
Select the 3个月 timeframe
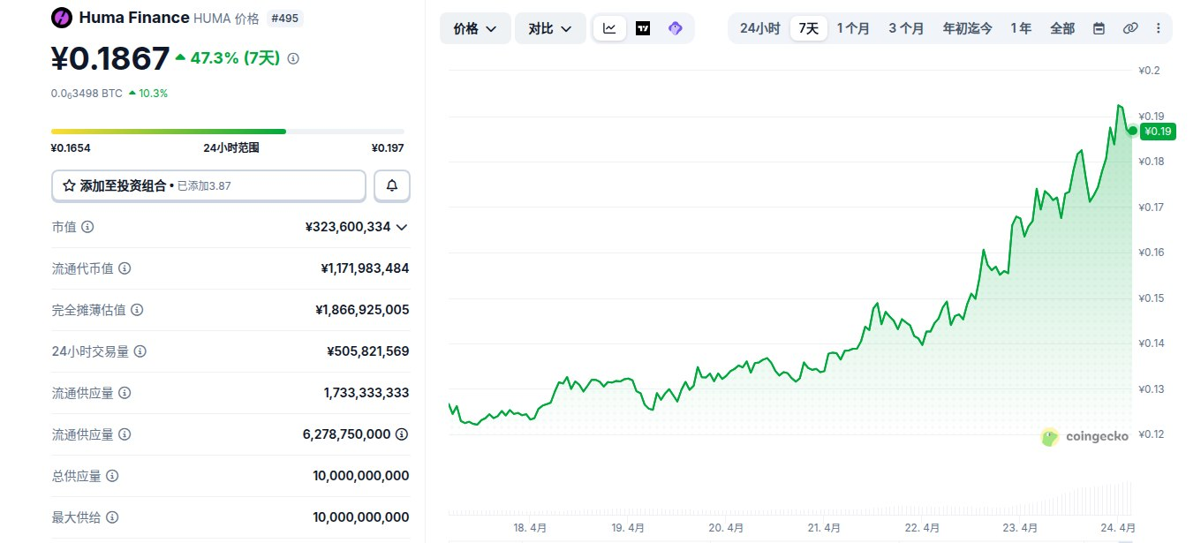tap(906, 28)
